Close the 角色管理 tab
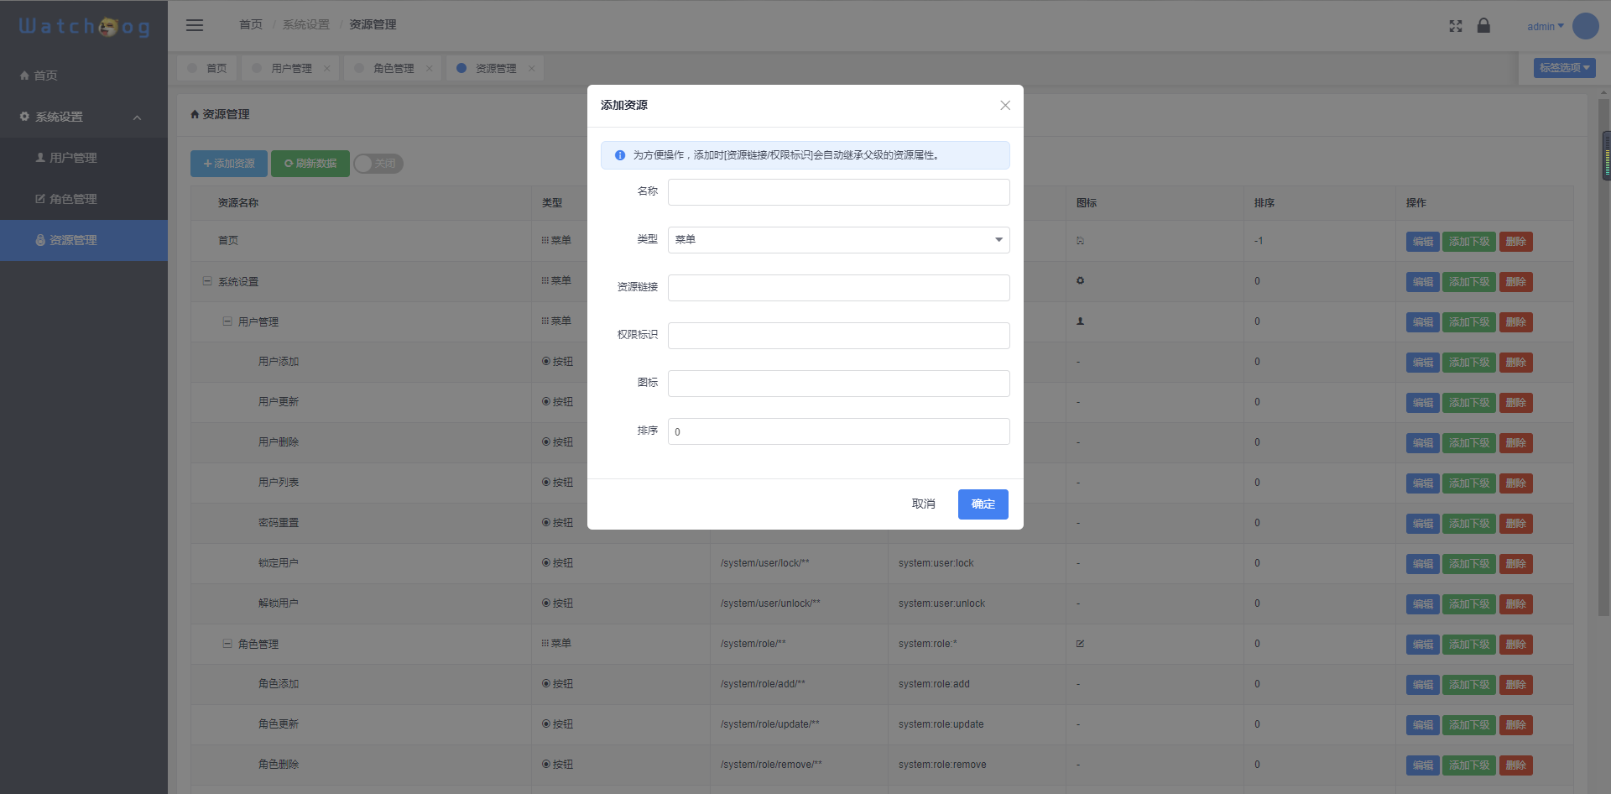 pos(430,69)
